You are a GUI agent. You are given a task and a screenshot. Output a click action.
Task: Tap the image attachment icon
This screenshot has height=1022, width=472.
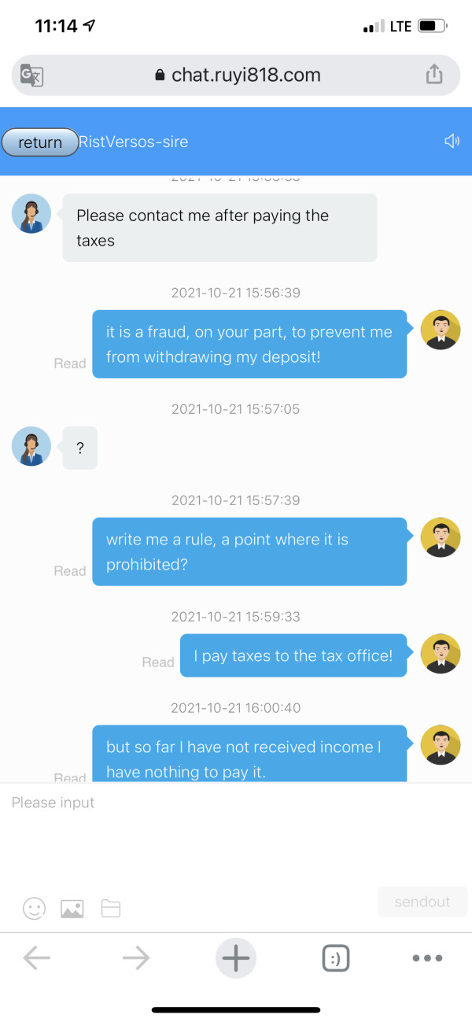coord(72,909)
